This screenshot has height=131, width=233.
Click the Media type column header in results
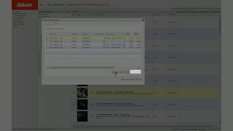[x=156, y=15]
